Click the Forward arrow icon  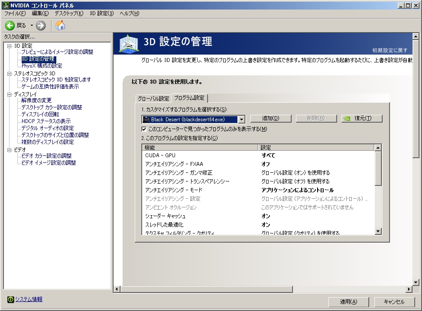(x=41, y=26)
